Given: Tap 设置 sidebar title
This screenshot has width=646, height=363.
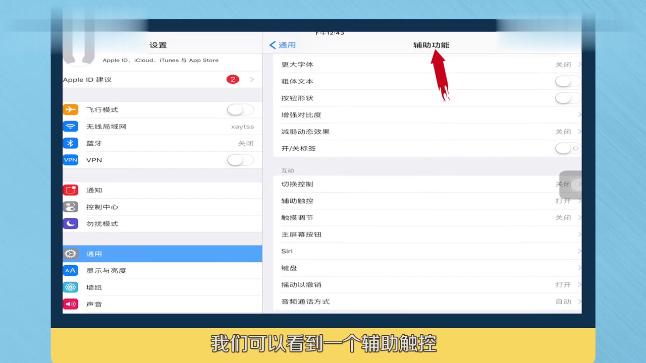Looking at the screenshot, I should tap(158, 45).
